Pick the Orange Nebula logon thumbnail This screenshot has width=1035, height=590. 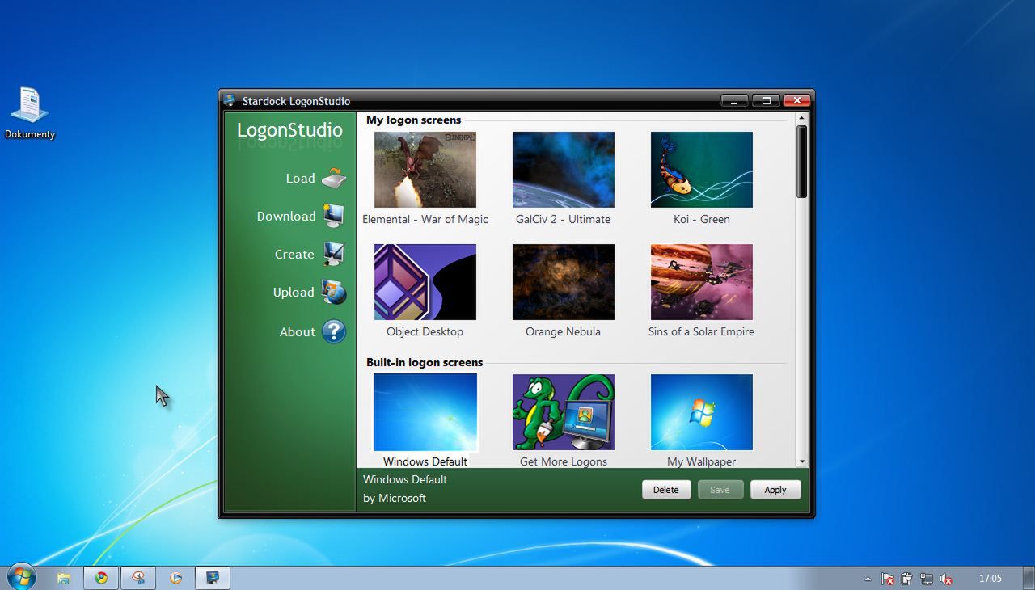(x=564, y=282)
